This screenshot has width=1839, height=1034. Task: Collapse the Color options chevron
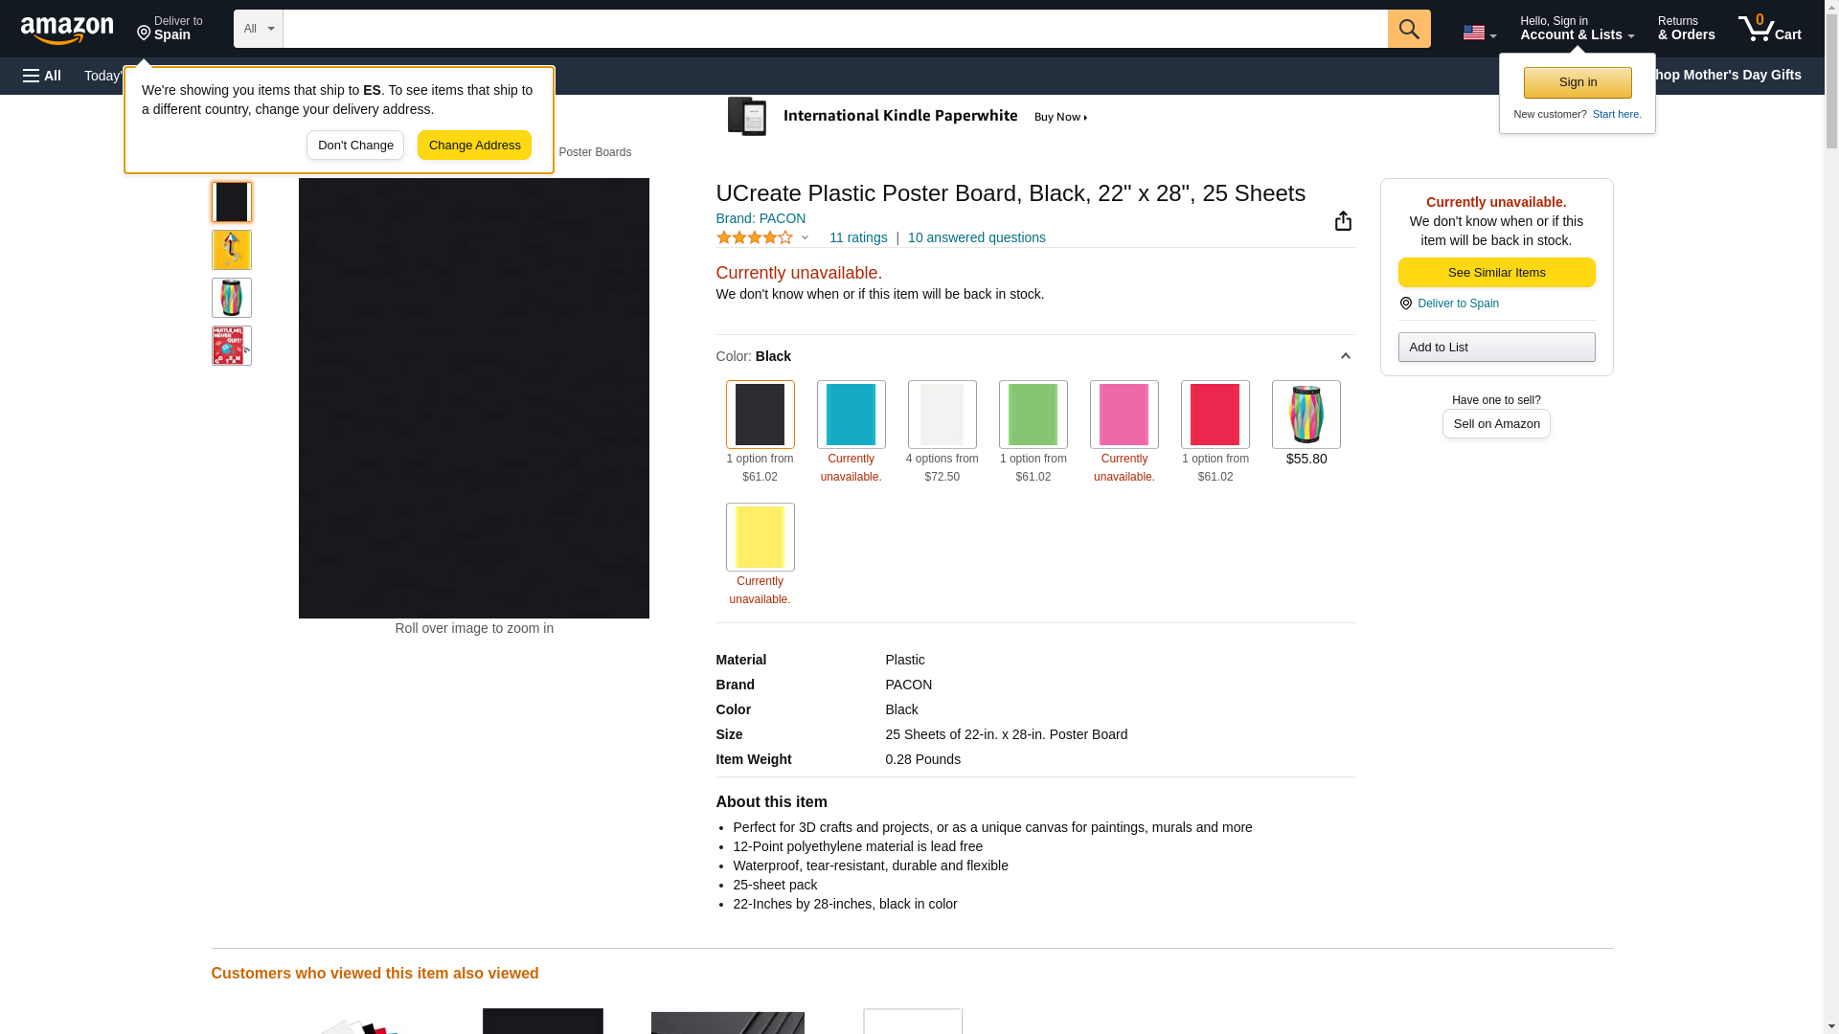click(1345, 356)
